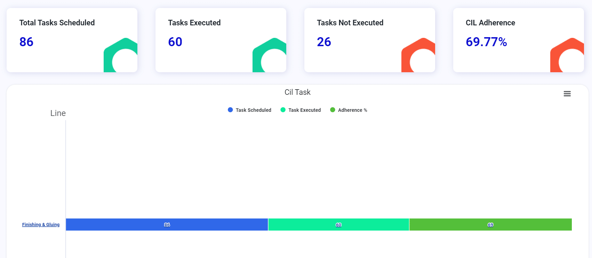592x258 pixels.
Task: Open the chart context menu hamburger icon
Action: 567,94
